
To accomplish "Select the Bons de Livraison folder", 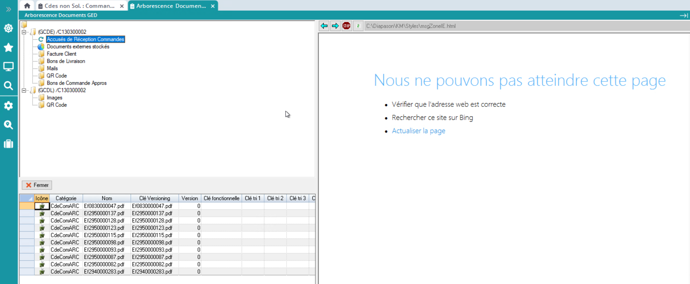I will click(66, 61).
